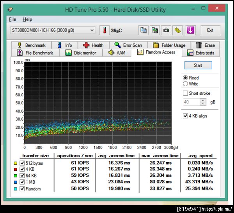Click the 19.980 ms avg access time
This screenshot has width=234, height=213.
click(x=119, y=188)
